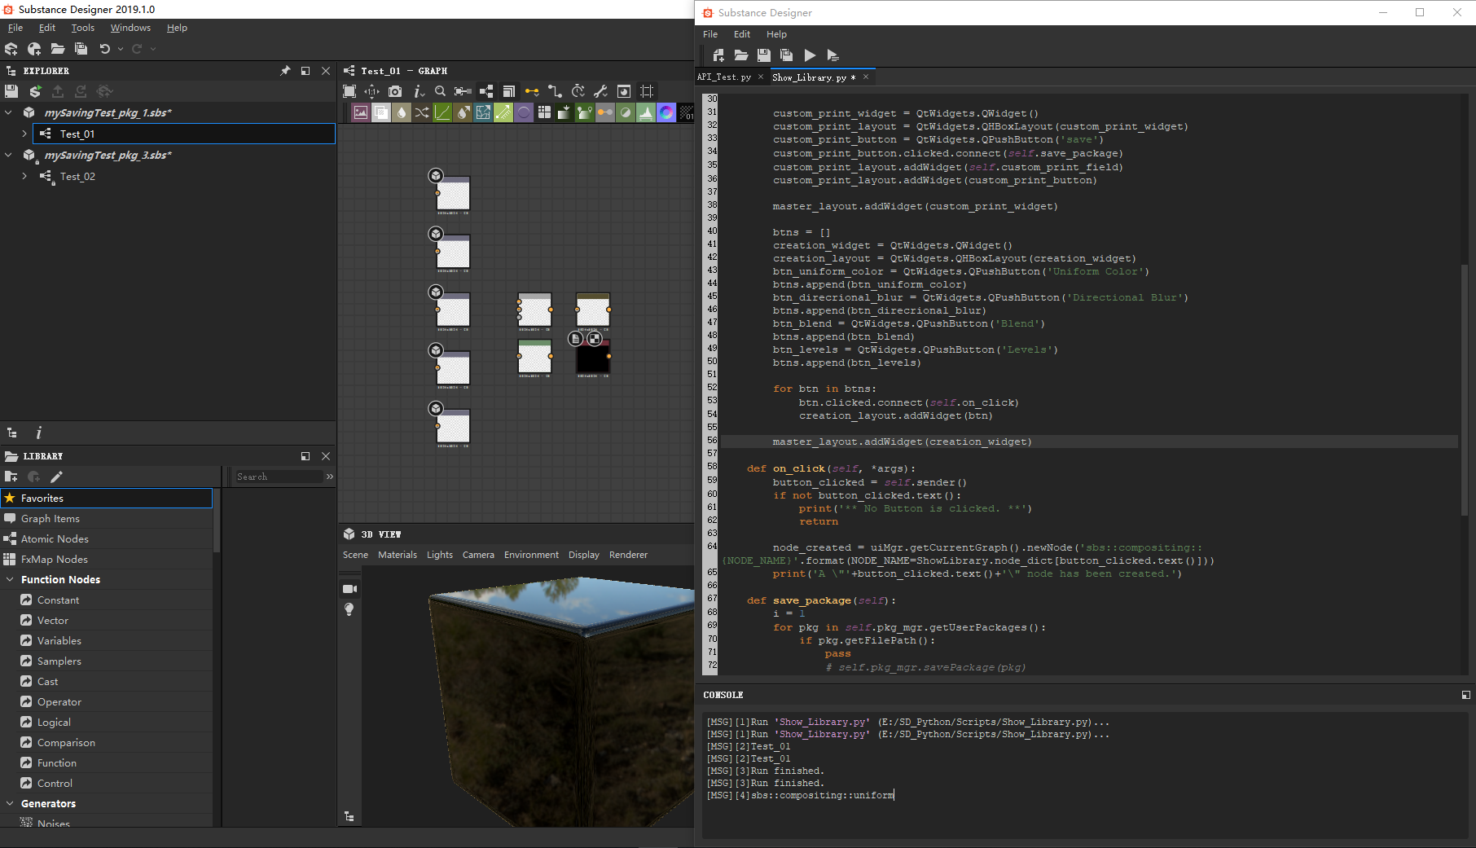Open Materials menu in 3D View
The width and height of the screenshot is (1476, 848).
coord(397,555)
